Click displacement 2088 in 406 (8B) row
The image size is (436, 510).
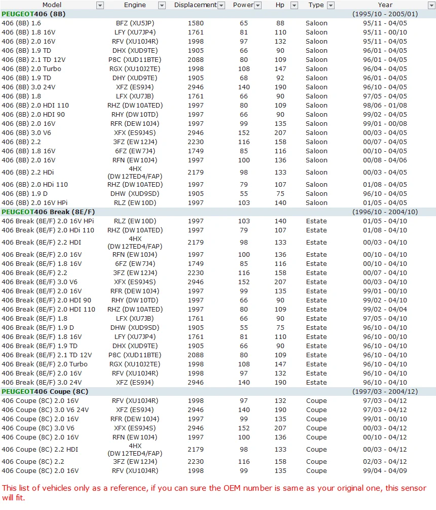click(x=196, y=59)
